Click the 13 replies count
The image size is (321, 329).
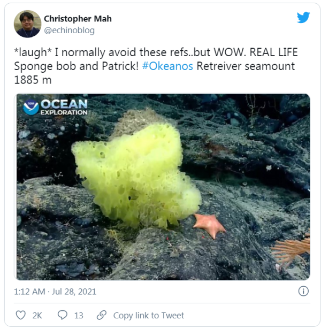(x=79, y=315)
